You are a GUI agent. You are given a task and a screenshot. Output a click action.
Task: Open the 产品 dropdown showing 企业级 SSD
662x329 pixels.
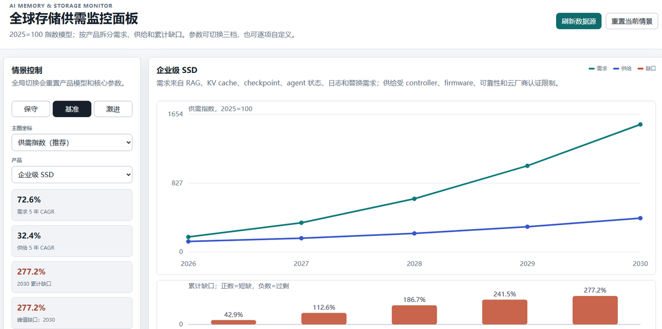pos(72,174)
